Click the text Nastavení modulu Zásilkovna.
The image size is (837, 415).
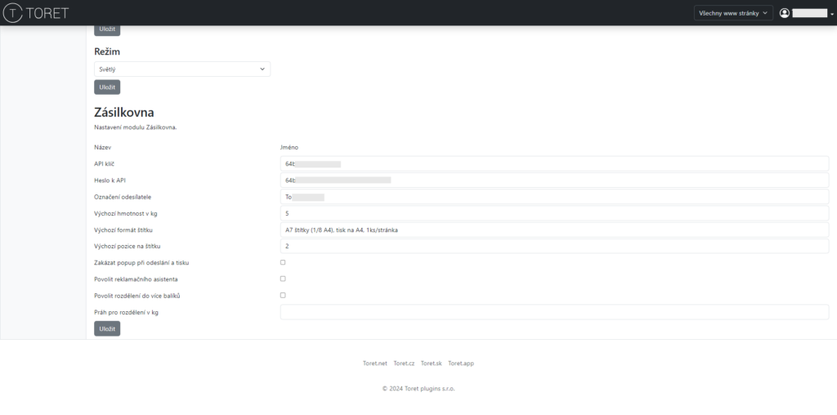tap(136, 127)
